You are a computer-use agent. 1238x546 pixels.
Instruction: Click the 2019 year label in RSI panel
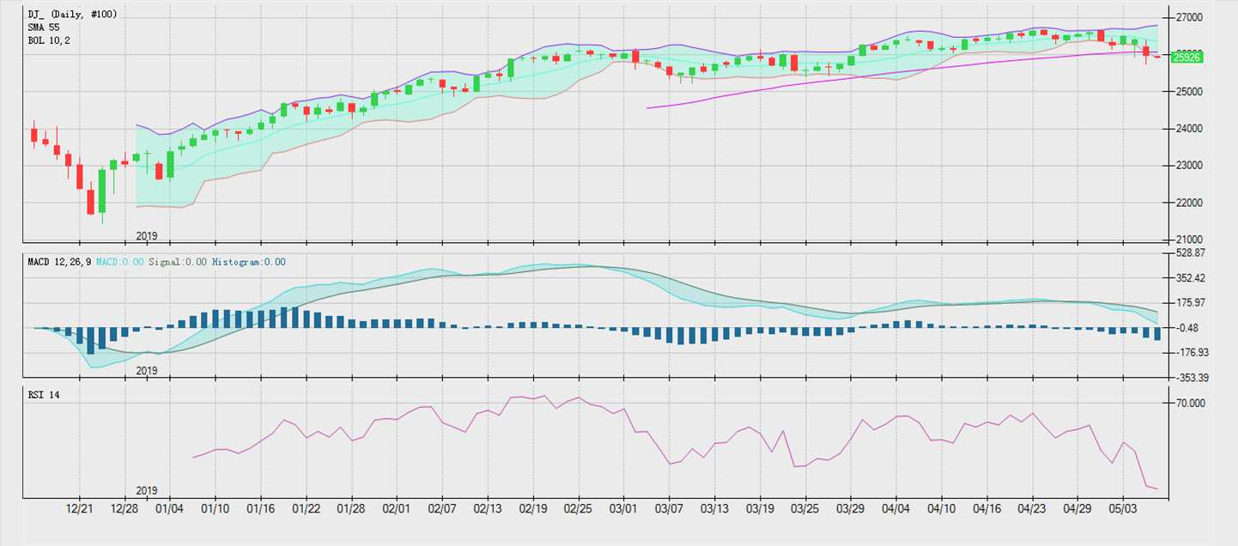[x=148, y=490]
